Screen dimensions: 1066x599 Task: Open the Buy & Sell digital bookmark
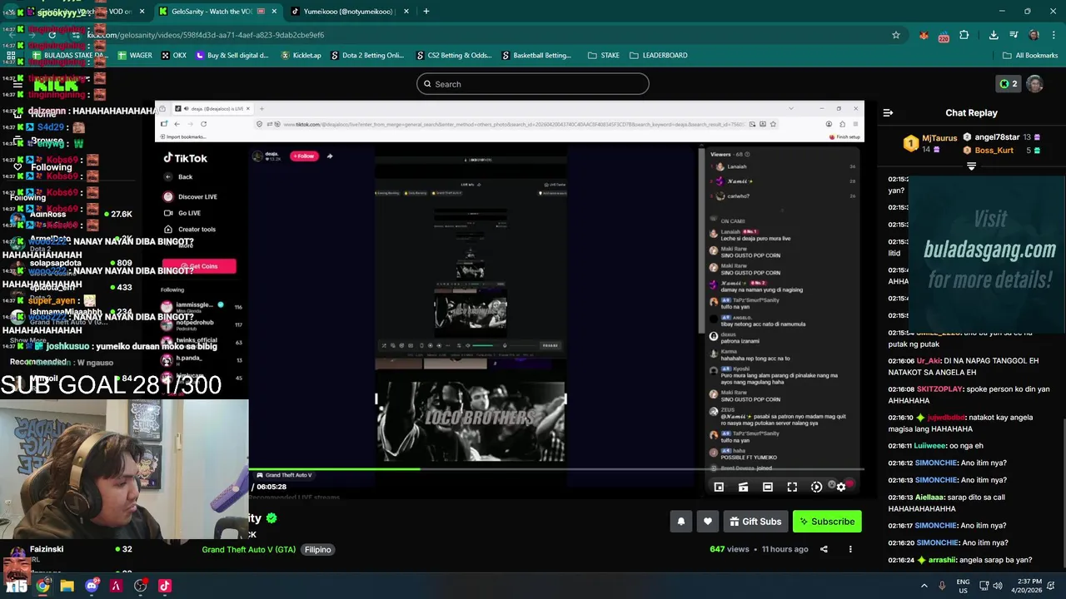pos(232,56)
